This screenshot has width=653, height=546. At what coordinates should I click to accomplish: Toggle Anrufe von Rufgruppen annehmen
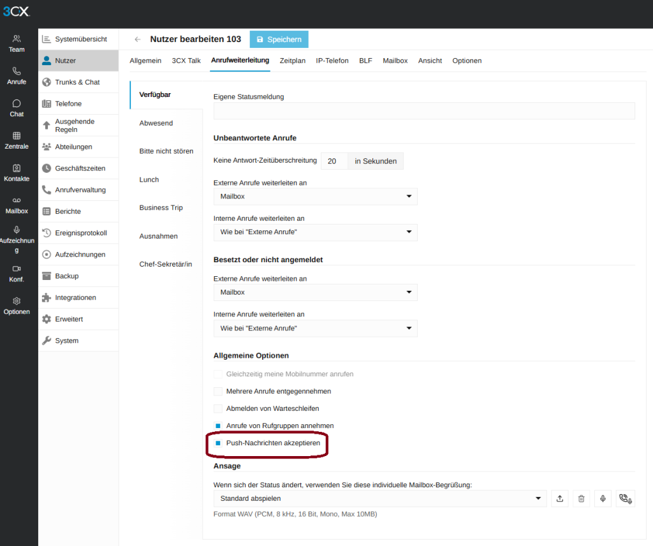click(218, 426)
